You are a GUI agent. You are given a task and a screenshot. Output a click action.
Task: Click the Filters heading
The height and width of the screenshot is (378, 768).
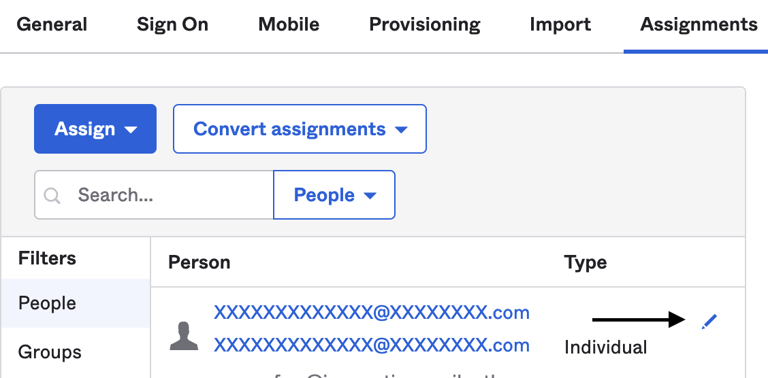coord(47,258)
